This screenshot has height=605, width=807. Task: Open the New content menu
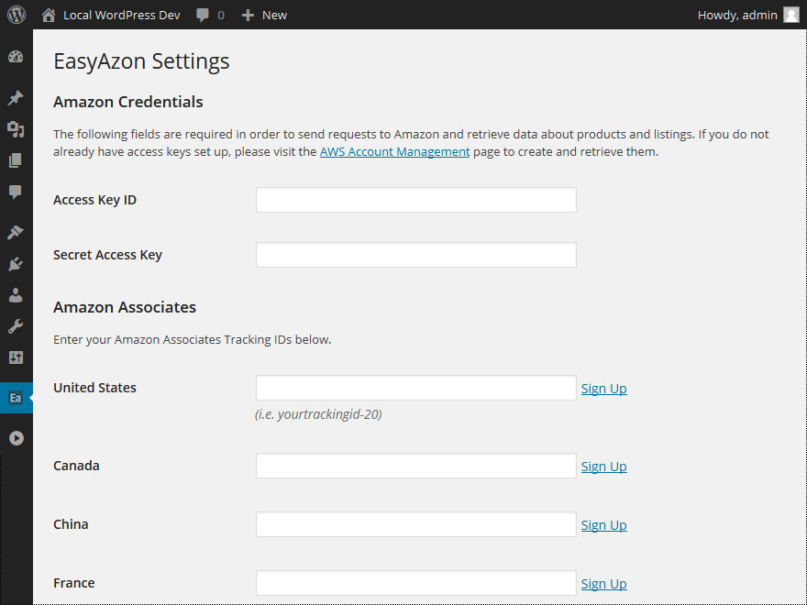click(x=264, y=15)
